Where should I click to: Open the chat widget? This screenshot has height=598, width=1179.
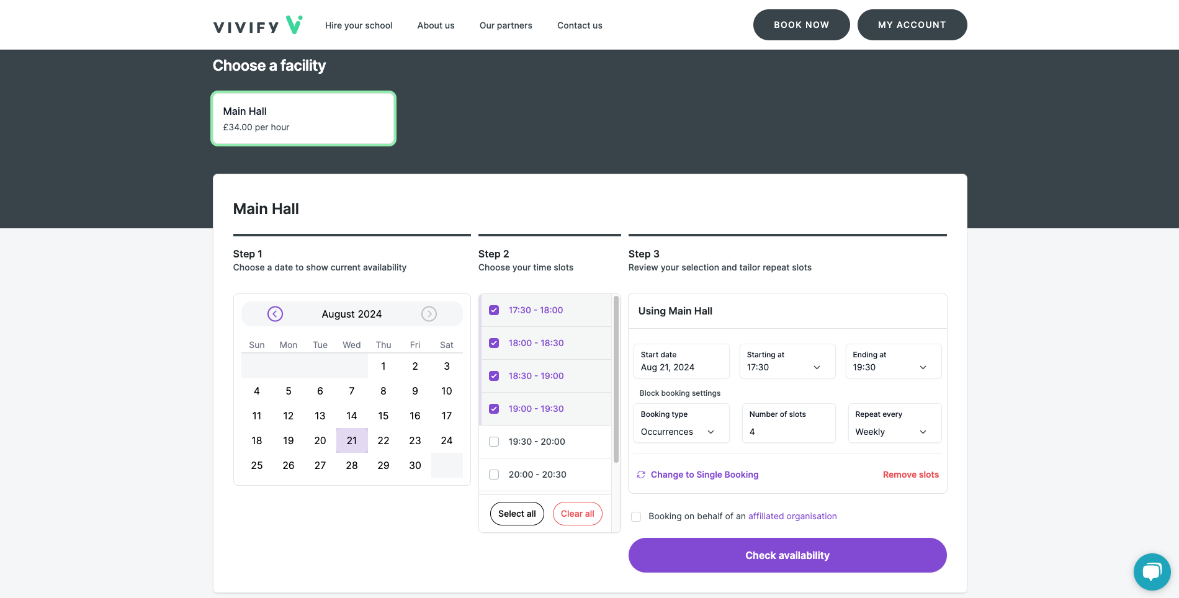tap(1152, 571)
